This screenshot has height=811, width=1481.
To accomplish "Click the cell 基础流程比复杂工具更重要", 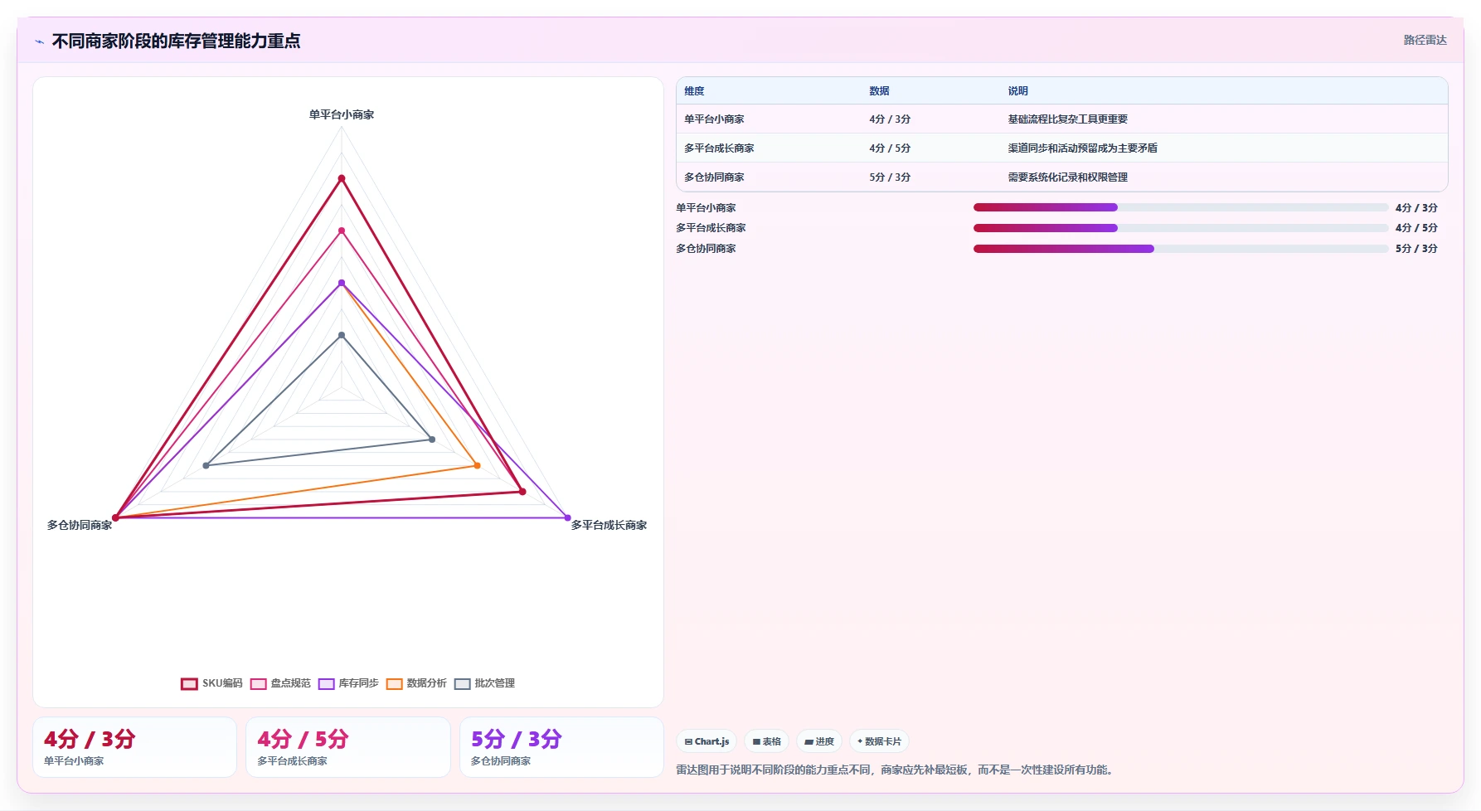I will pos(1067,119).
